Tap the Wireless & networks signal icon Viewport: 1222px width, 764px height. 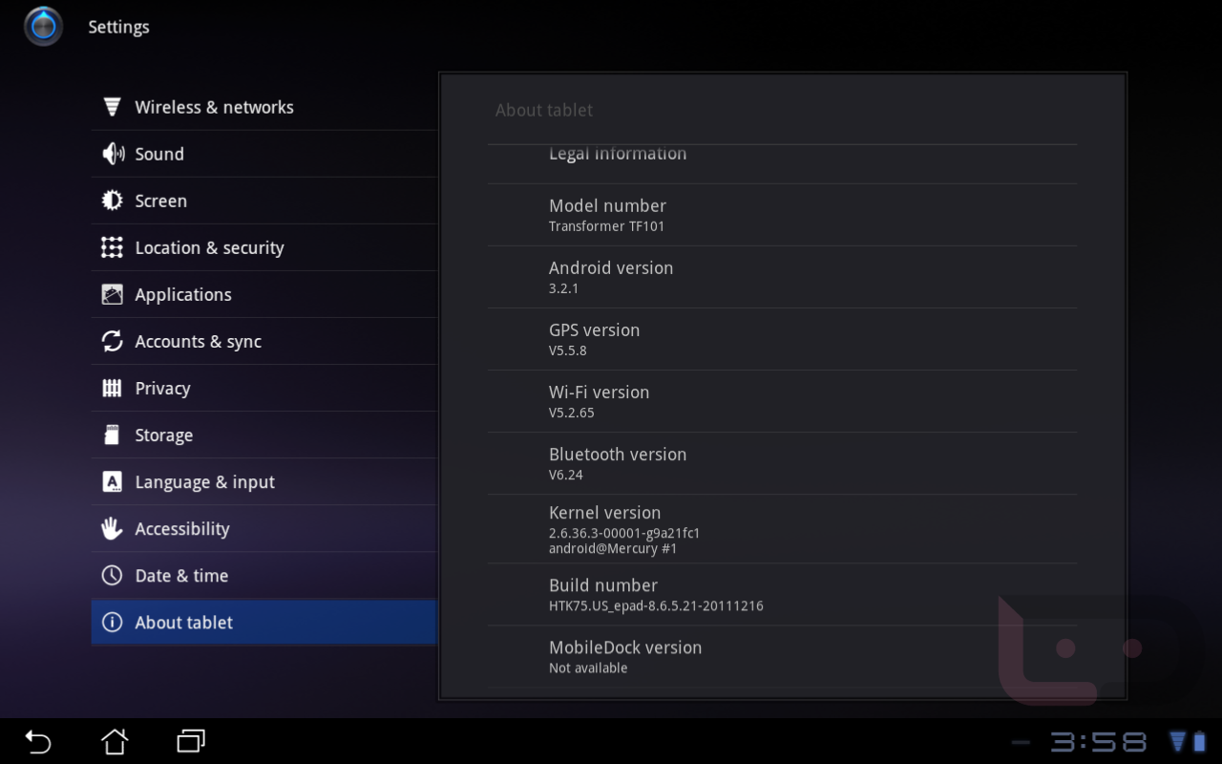point(112,107)
